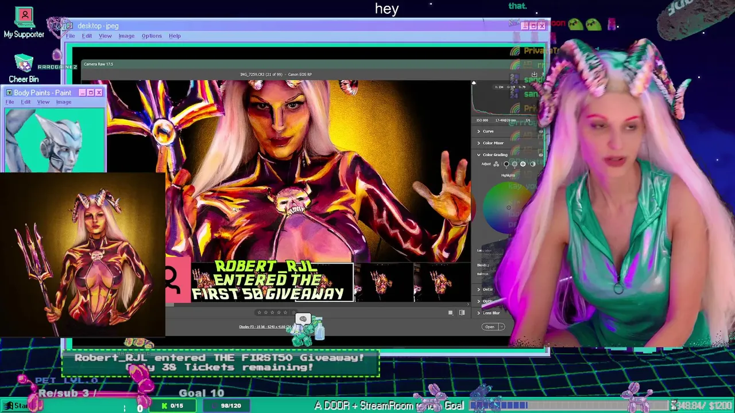Select Midtones color grading mode circle
The height and width of the screenshot is (413, 735).
(514, 164)
